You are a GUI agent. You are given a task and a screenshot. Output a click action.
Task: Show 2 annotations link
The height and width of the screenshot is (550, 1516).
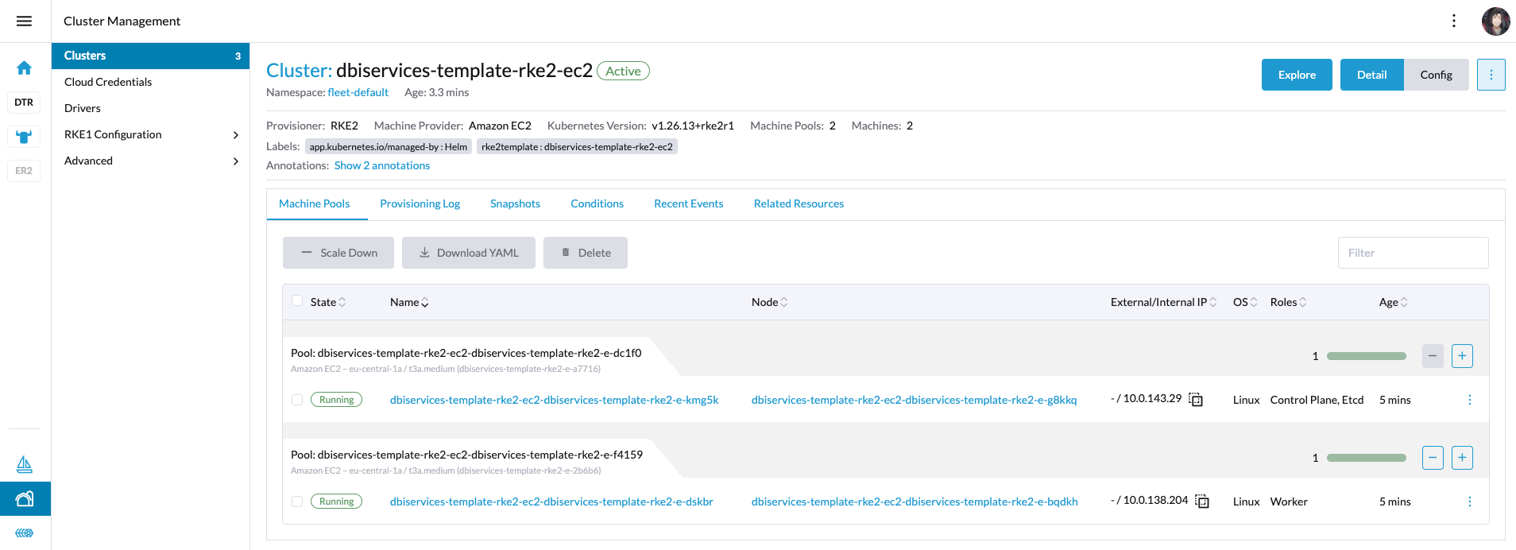(x=381, y=165)
